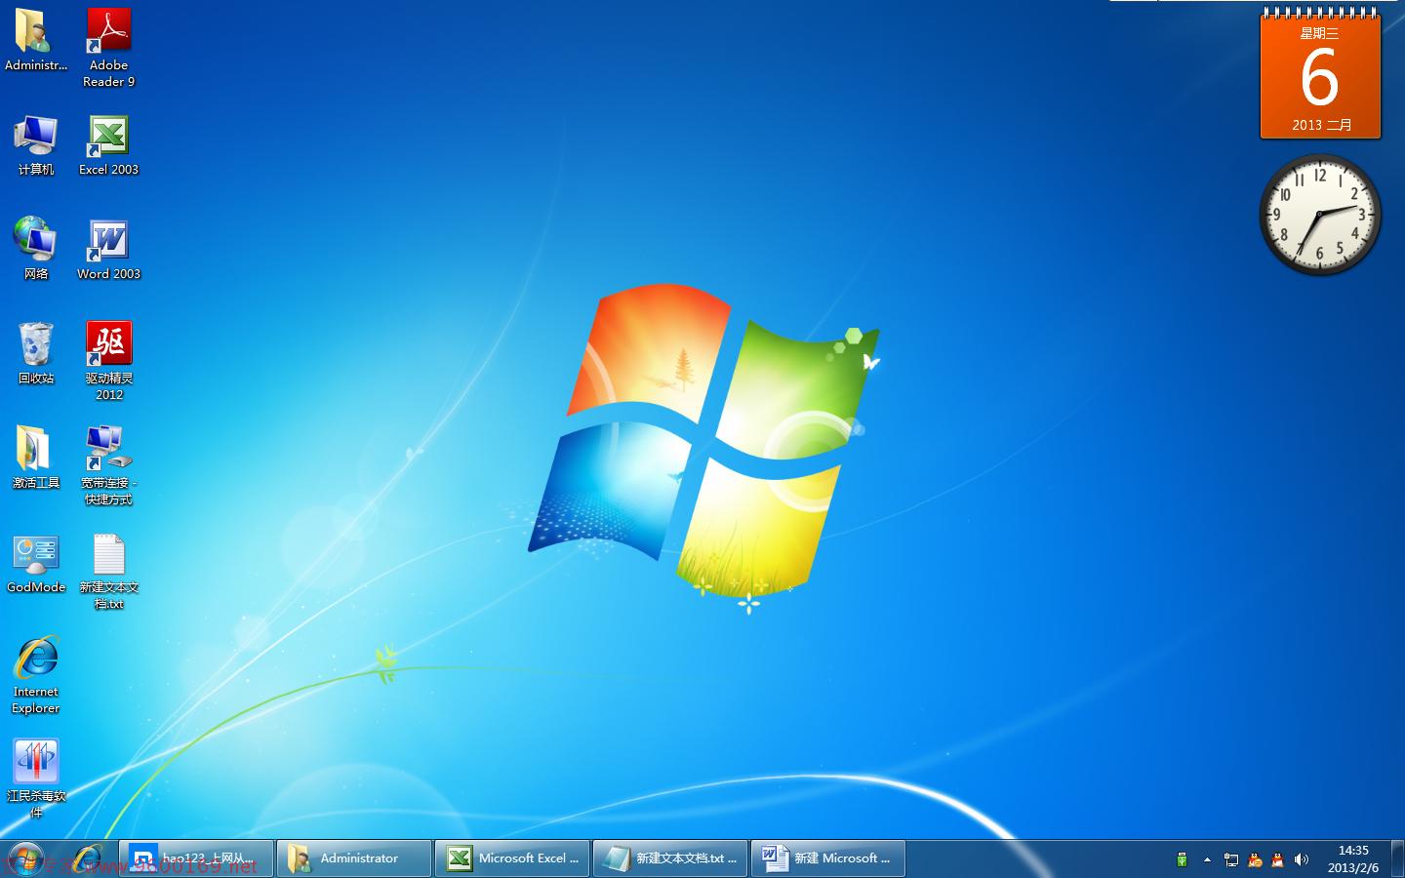Image resolution: width=1405 pixels, height=878 pixels.
Task: Open the network tray icon
Action: coord(1231,859)
